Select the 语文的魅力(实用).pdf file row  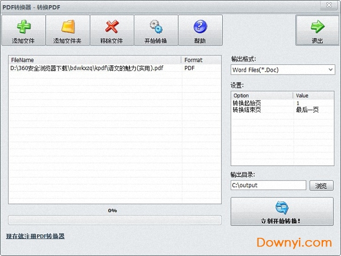click(x=115, y=68)
